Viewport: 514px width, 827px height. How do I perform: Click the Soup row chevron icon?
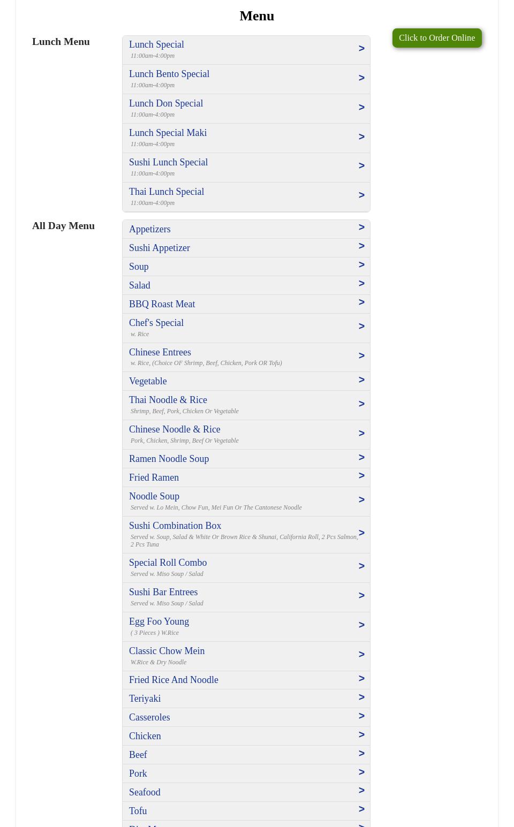click(361, 265)
